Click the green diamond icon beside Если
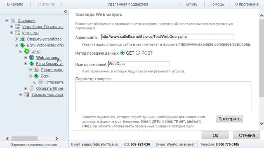 [36, 76]
